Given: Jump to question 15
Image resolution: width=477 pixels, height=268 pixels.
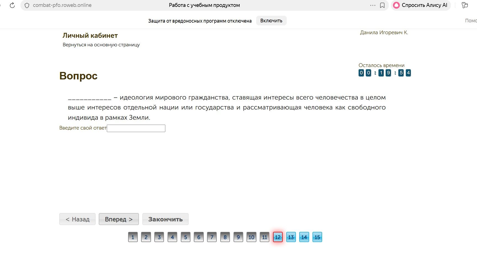Looking at the screenshot, I should point(317,237).
